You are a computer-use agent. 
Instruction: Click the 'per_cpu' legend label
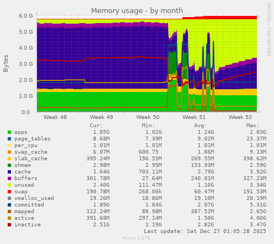point(26,145)
